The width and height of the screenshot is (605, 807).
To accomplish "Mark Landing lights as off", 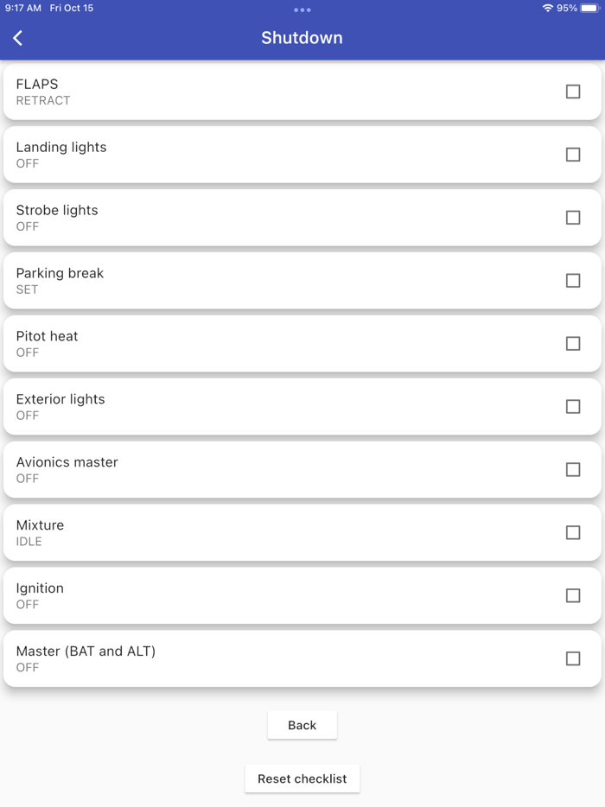I will coord(573,155).
